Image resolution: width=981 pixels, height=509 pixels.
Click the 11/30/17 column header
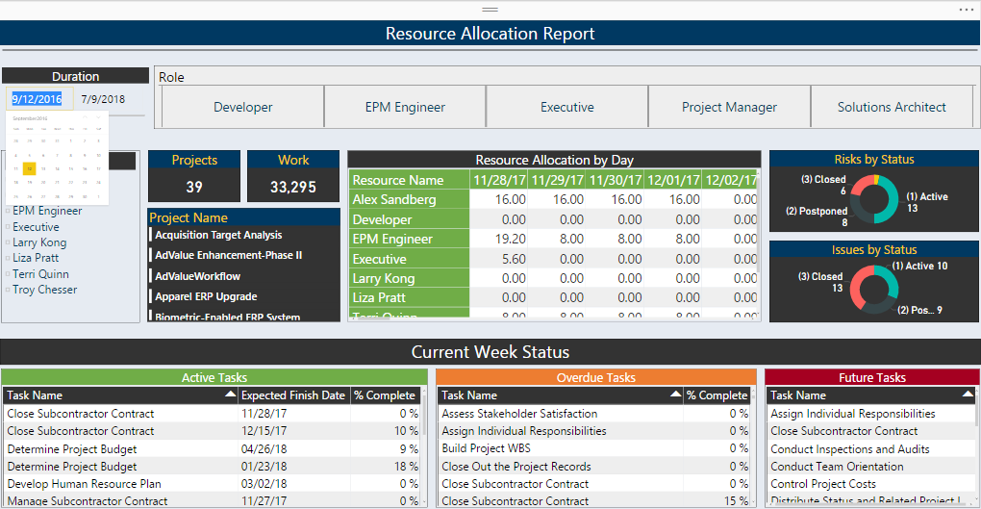coord(615,180)
